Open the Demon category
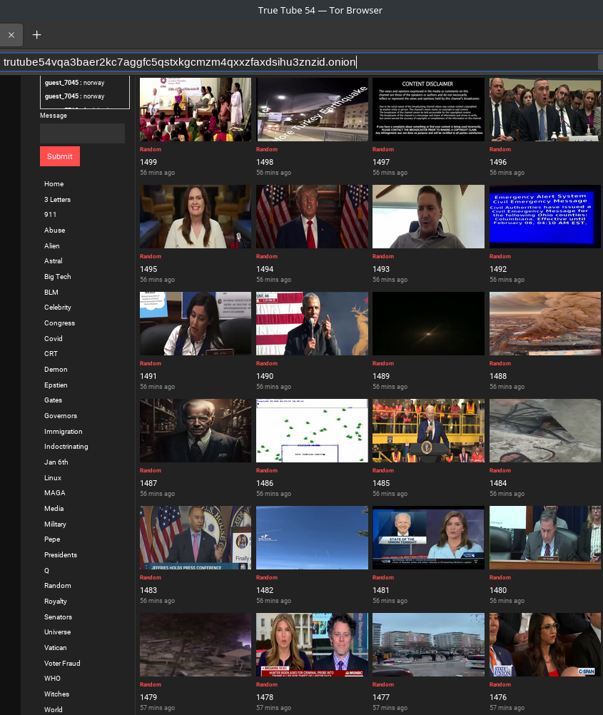 click(x=56, y=370)
